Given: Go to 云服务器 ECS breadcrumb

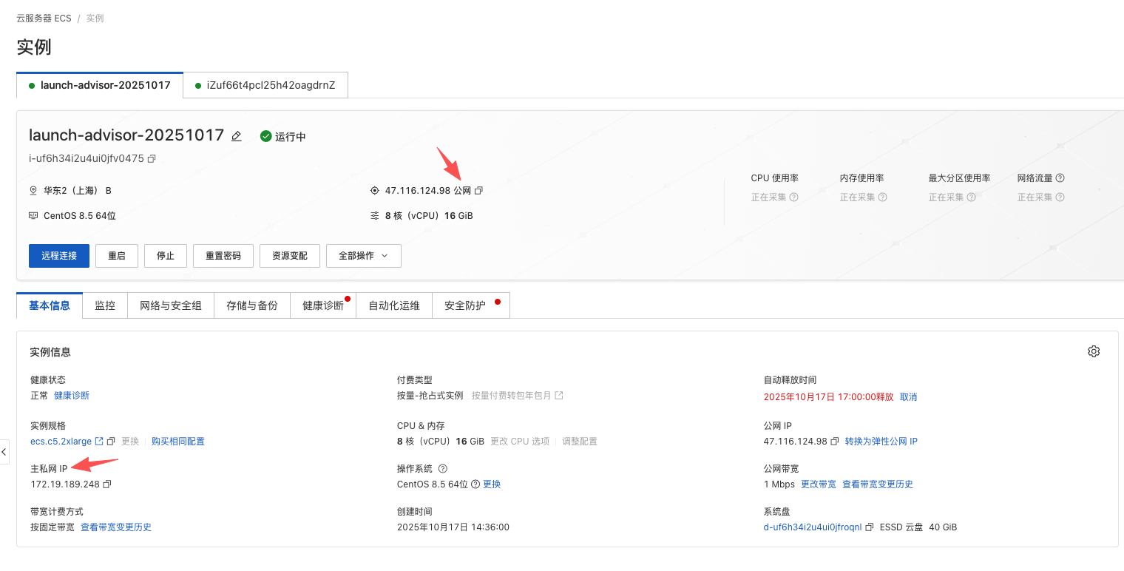Looking at the screenshot, I should [44, 18].
